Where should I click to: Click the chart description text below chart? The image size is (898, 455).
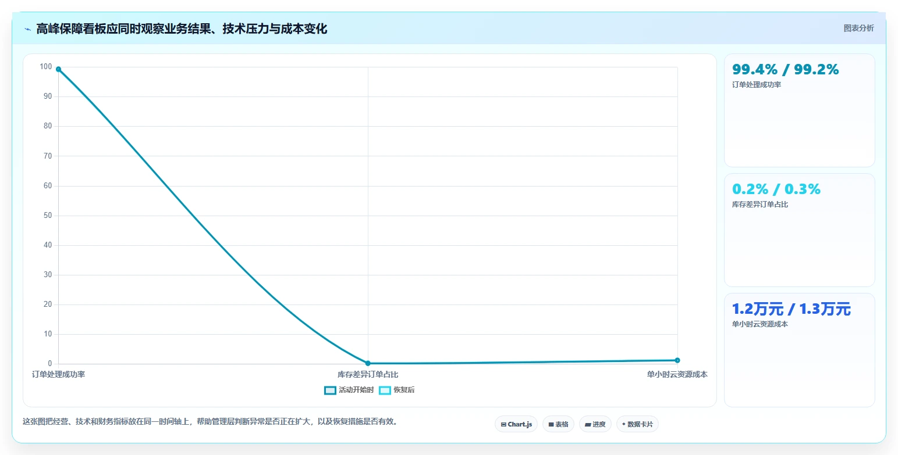[212, 421]
